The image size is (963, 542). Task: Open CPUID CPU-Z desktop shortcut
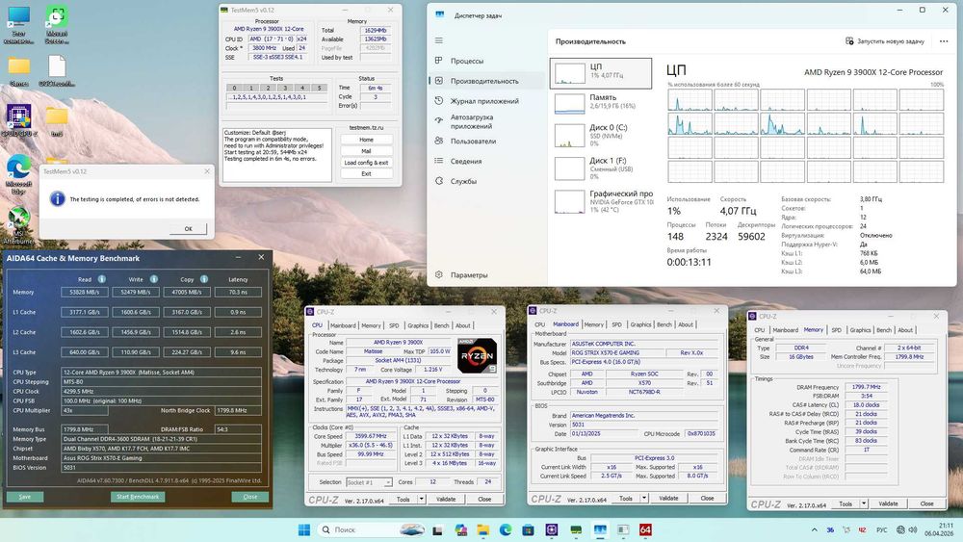coord(19,121)
